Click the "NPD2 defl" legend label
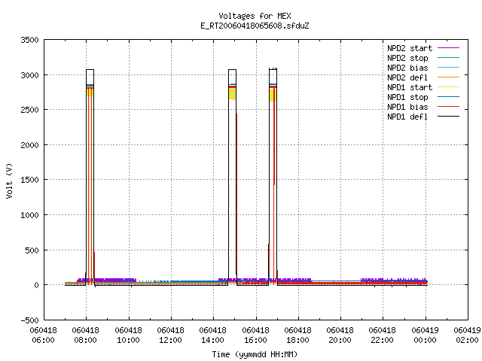 pos(407,77)
